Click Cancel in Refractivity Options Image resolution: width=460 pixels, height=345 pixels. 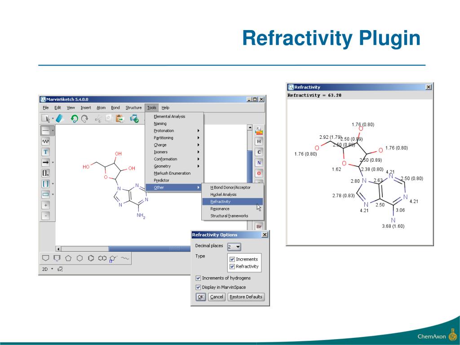(x=217, y=297)
